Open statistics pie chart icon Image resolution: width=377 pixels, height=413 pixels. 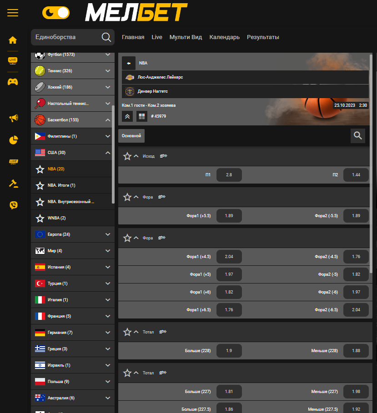(14, 140)
